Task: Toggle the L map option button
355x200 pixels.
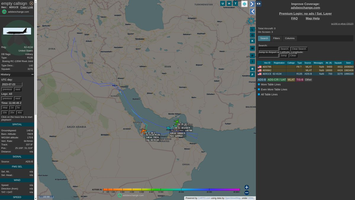Action: pyautogui.click(x=252, y=29)
